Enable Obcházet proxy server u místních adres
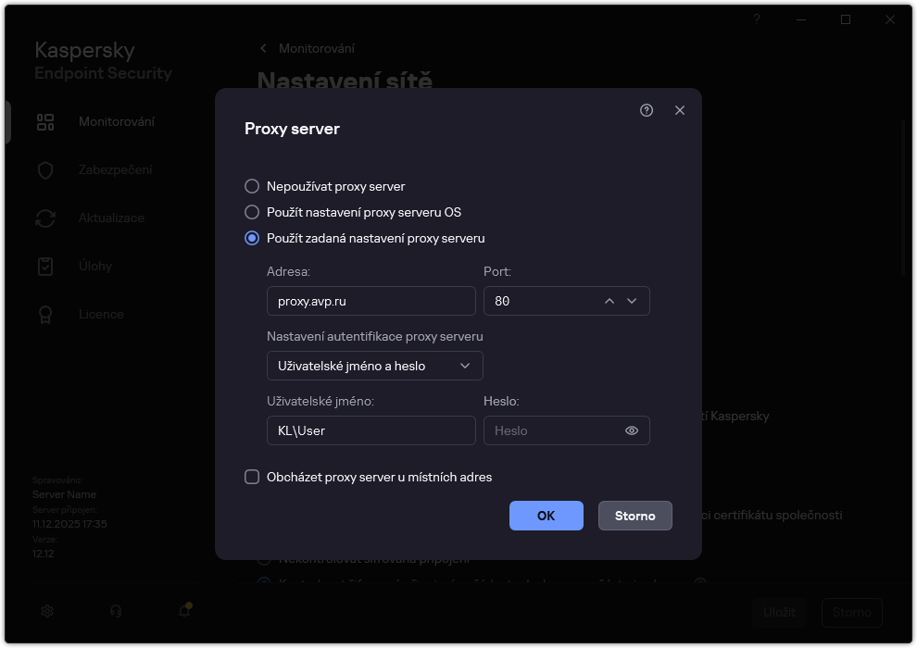Screen dimensions: 917x648 [251, 477]
